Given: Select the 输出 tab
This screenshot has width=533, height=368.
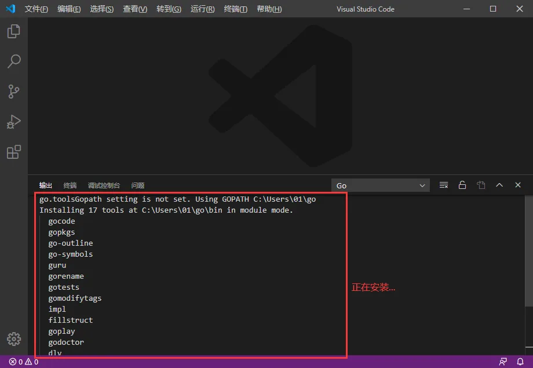Looking at the screenshot, I should coord(45,185).
